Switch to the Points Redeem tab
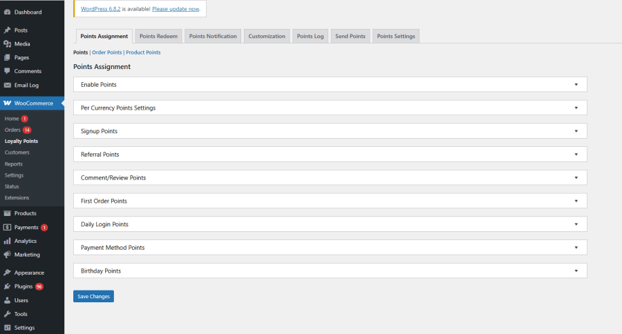Viewport: 622px width, 334px height. [158, 37]
